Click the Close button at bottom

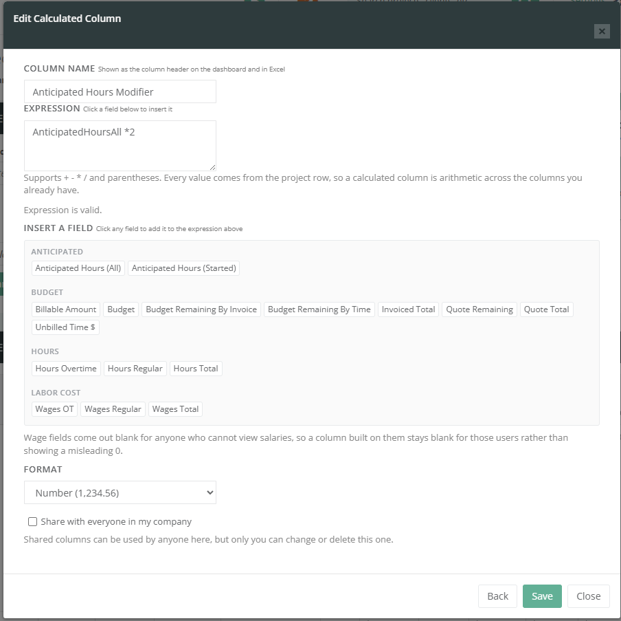(x=588, y=596)
